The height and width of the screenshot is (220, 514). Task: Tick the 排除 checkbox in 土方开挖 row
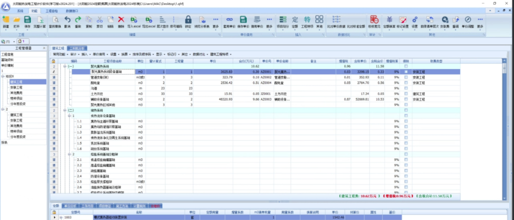pos(406,94)
